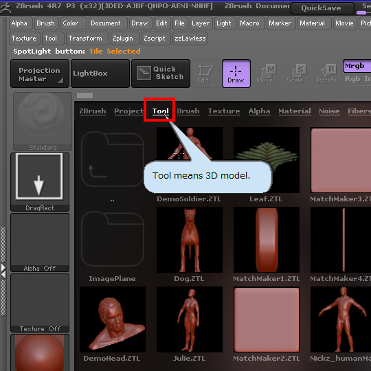Select the Scale mode icon
The width and height of the screenshot is (371, 371).
[297, 74]
